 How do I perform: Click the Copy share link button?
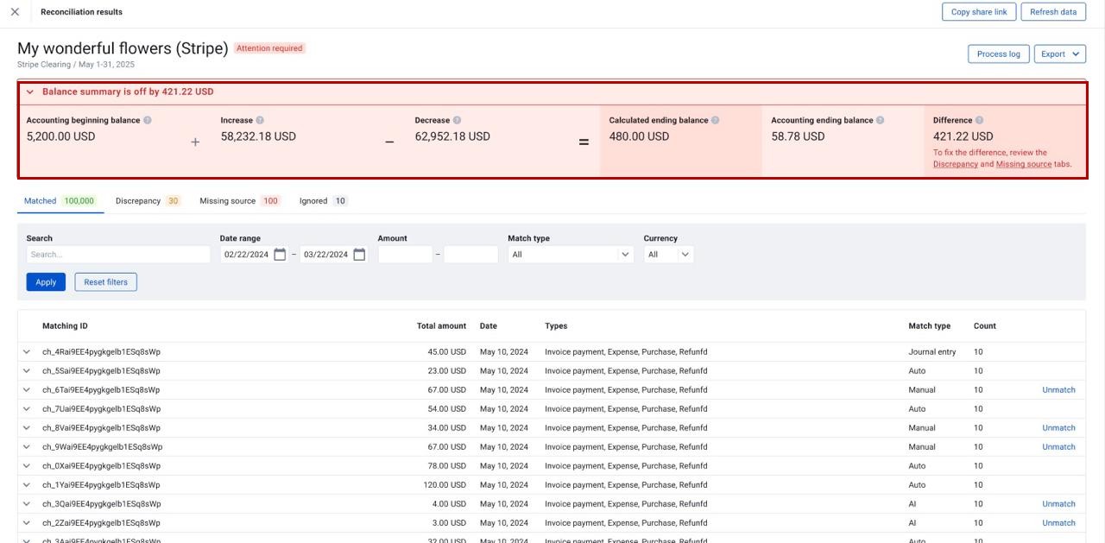pyautogui.click(x=979, y=12)
